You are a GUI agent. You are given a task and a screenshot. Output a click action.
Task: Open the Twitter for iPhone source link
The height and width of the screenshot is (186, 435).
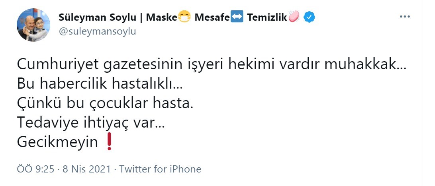click(x=160, y=169)
